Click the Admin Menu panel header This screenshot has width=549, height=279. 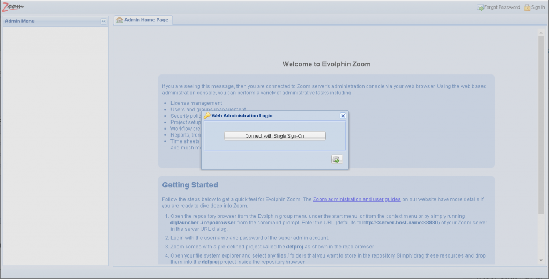click(56, 21)
